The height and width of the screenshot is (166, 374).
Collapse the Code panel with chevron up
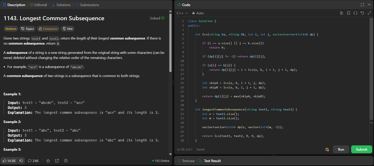(x=370, y=5)
